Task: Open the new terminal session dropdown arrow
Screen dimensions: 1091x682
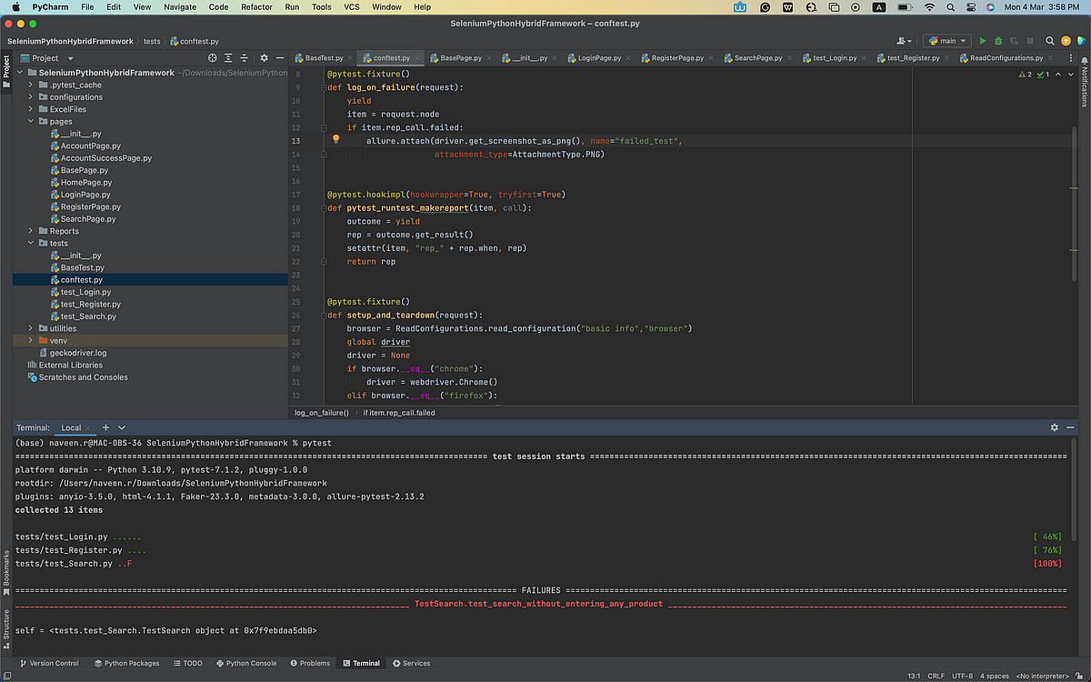Action: 121,426
